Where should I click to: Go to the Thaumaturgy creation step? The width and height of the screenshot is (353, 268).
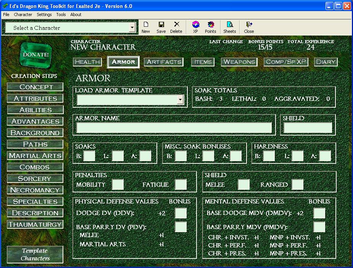35,224
